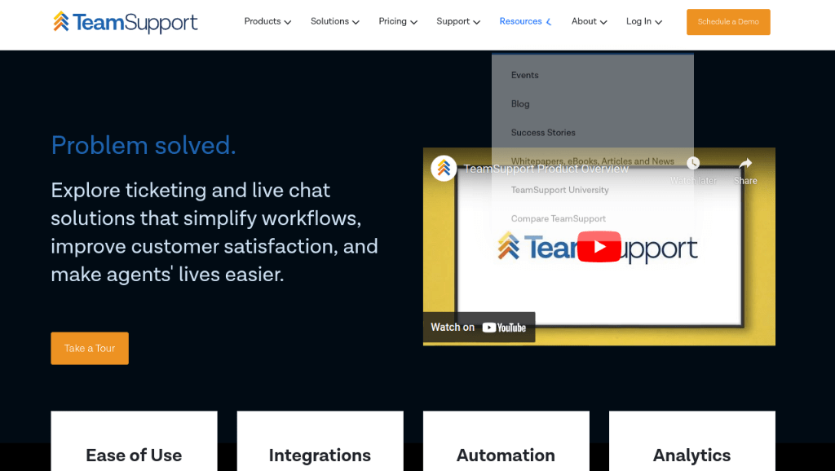Select Blog from the Resources menu
The width and height of the screenshot is (835, 471).
pyautogui.click(x=520, y=103)
